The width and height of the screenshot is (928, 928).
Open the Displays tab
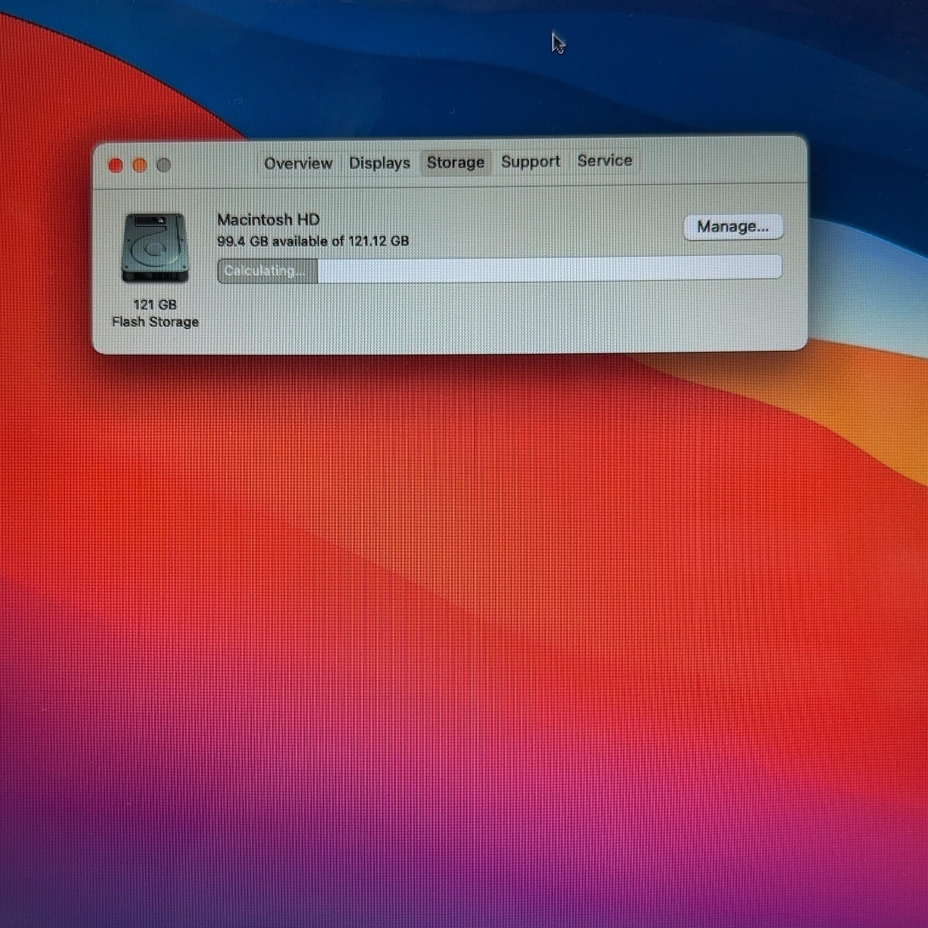[379, 163]
